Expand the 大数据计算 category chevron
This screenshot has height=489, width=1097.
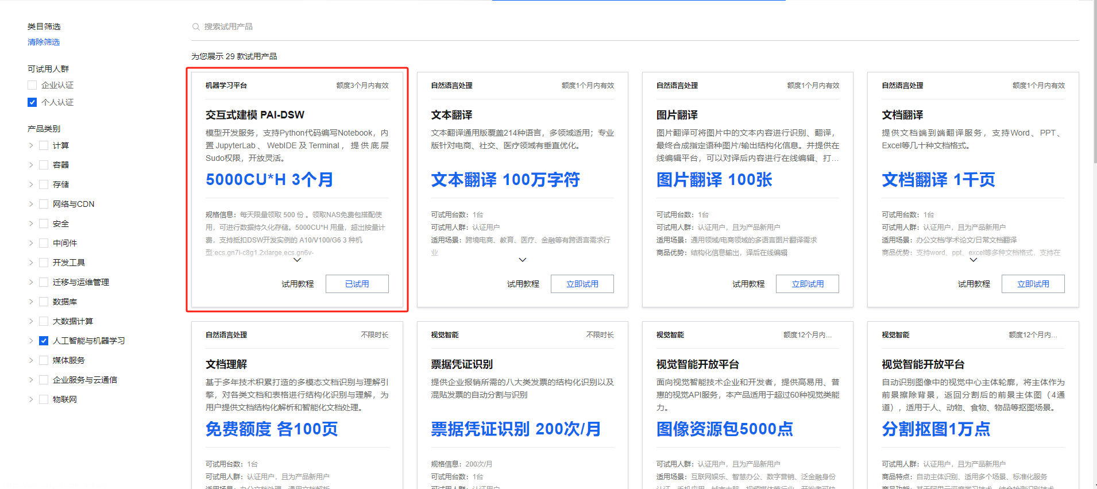pyautogui.click(x=31, y=321)
